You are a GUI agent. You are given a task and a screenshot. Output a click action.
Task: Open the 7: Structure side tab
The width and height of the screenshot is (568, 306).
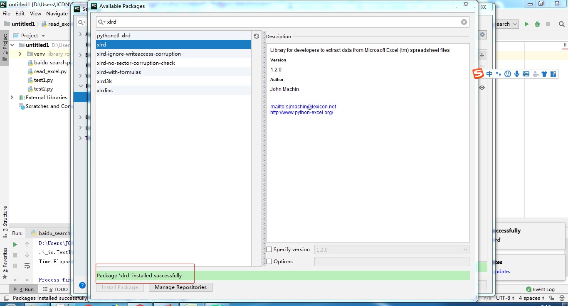(x=5, y=222)
